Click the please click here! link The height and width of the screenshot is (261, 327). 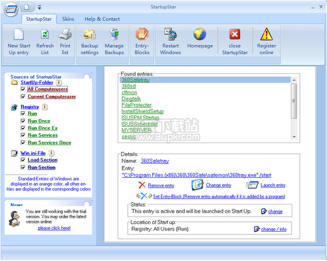[x=54, y=228]
